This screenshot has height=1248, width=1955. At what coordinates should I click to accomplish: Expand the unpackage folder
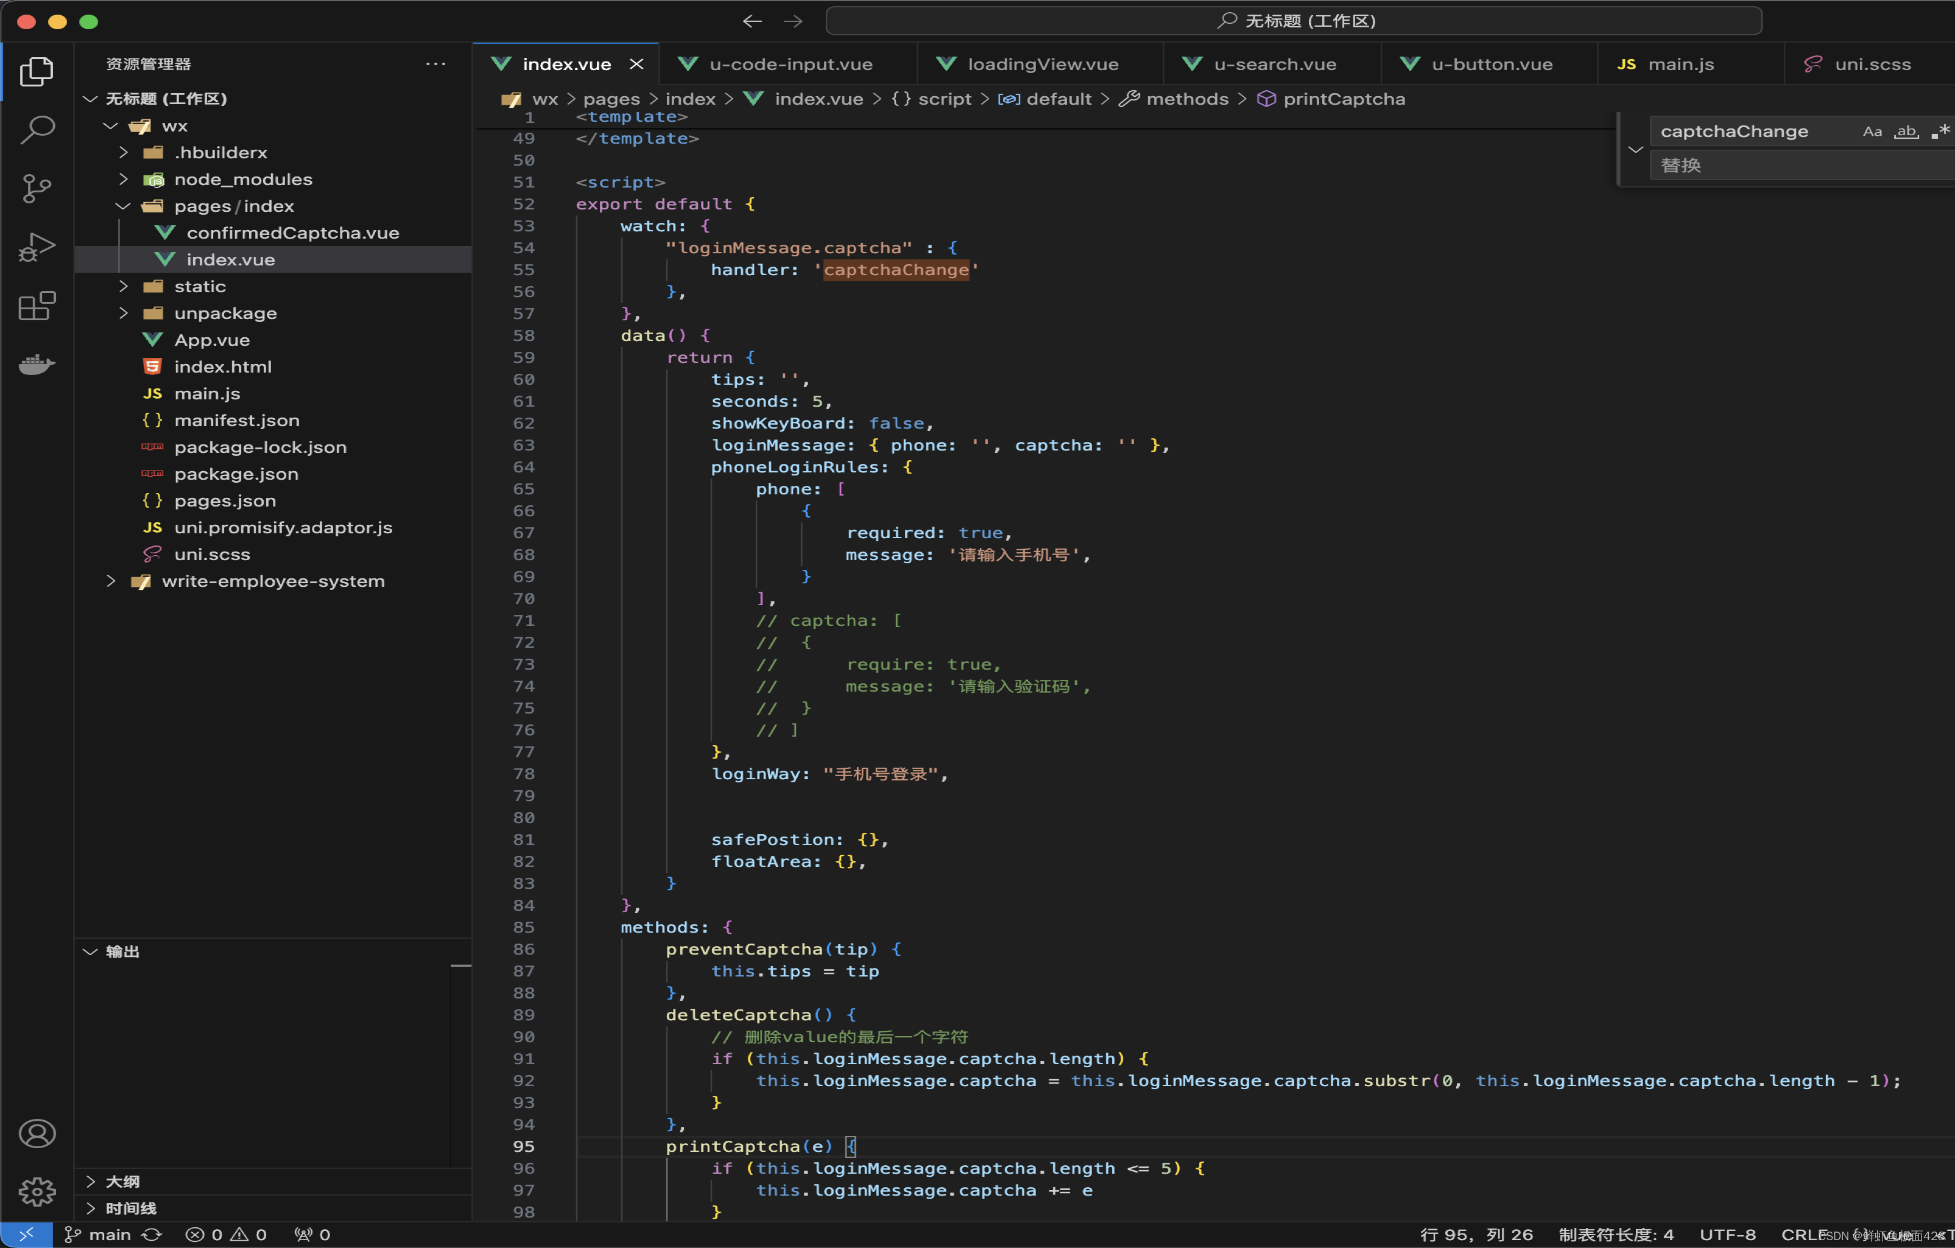(x=124, y=312)
